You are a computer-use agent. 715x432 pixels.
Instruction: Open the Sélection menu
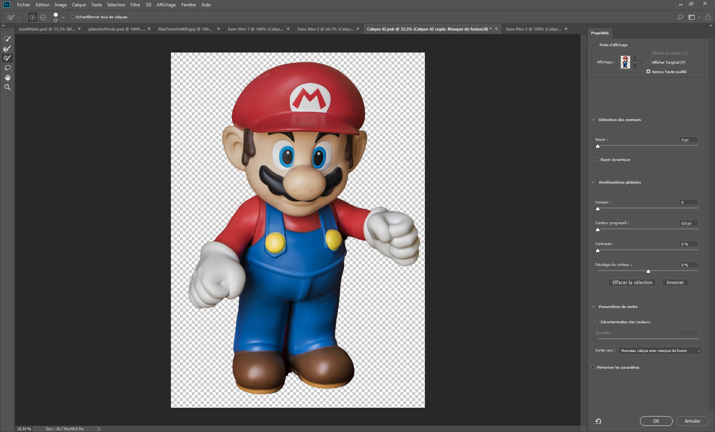click(x=116, y=5)
